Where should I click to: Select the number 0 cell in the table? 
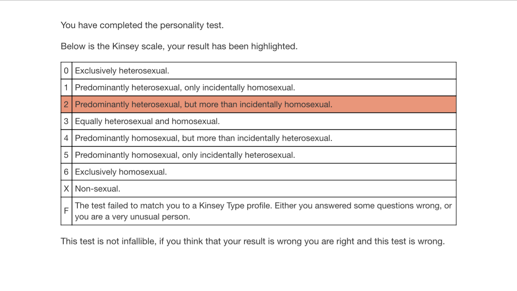tap(66, 71)
